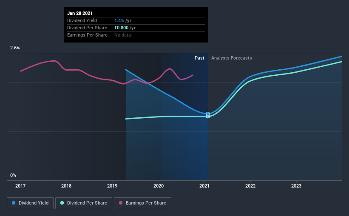This screenshot has width=349, height=216.
Task: Select the 2020 x-axis label
Action: tap(159, 186)
